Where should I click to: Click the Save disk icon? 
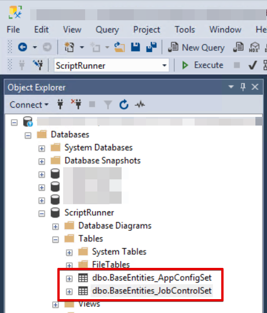(x=136, y=47)
